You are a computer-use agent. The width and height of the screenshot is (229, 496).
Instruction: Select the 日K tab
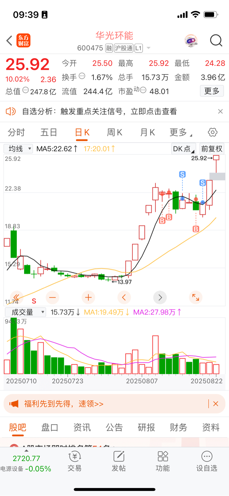click(x=82, y=132)
